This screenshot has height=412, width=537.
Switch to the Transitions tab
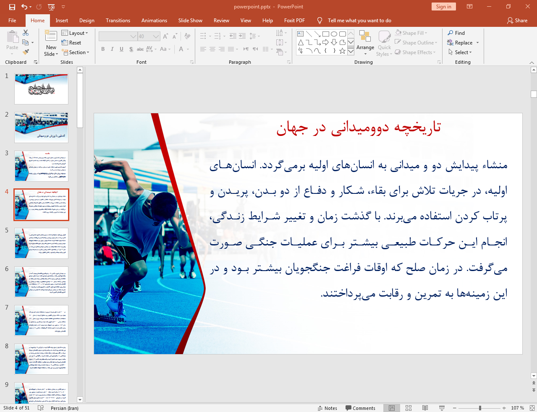tap(118, 21)
